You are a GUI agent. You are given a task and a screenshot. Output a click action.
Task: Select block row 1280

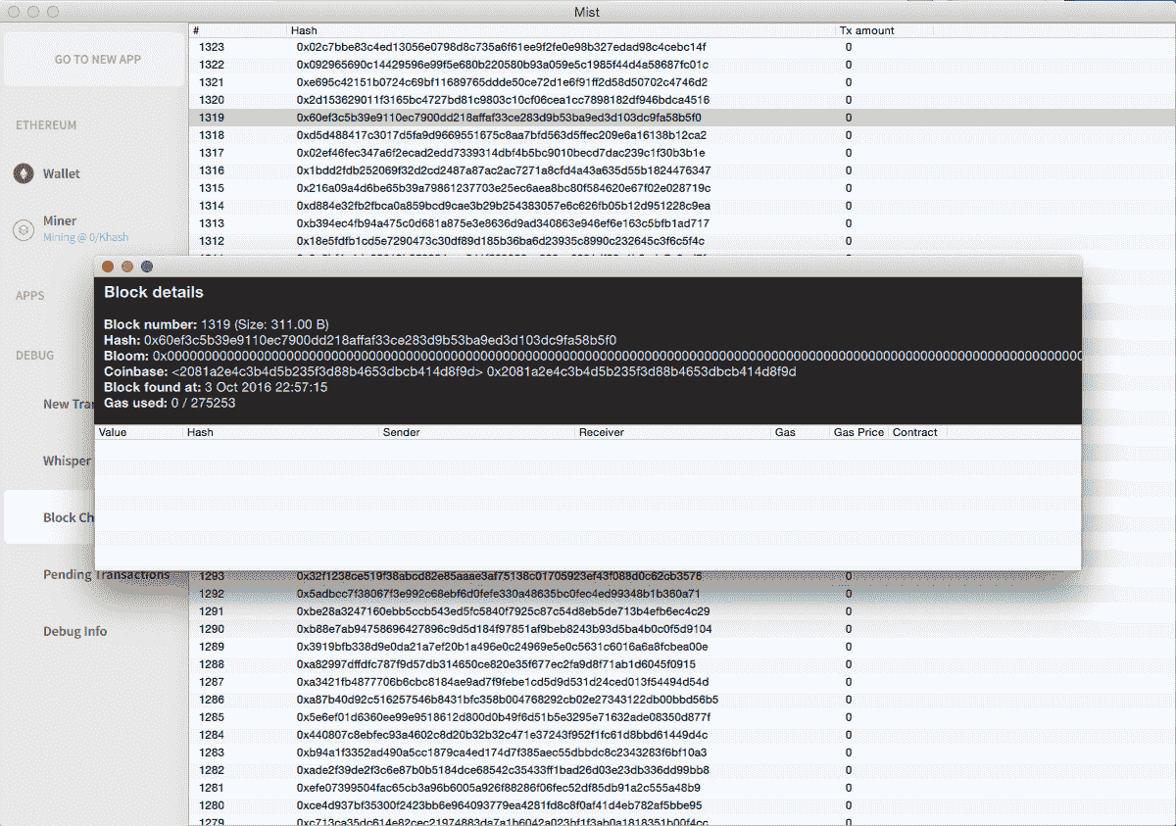click(x=682, y=805)
